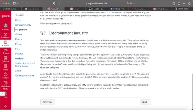Open the Account avatar menu

click(x=6, y=27)
